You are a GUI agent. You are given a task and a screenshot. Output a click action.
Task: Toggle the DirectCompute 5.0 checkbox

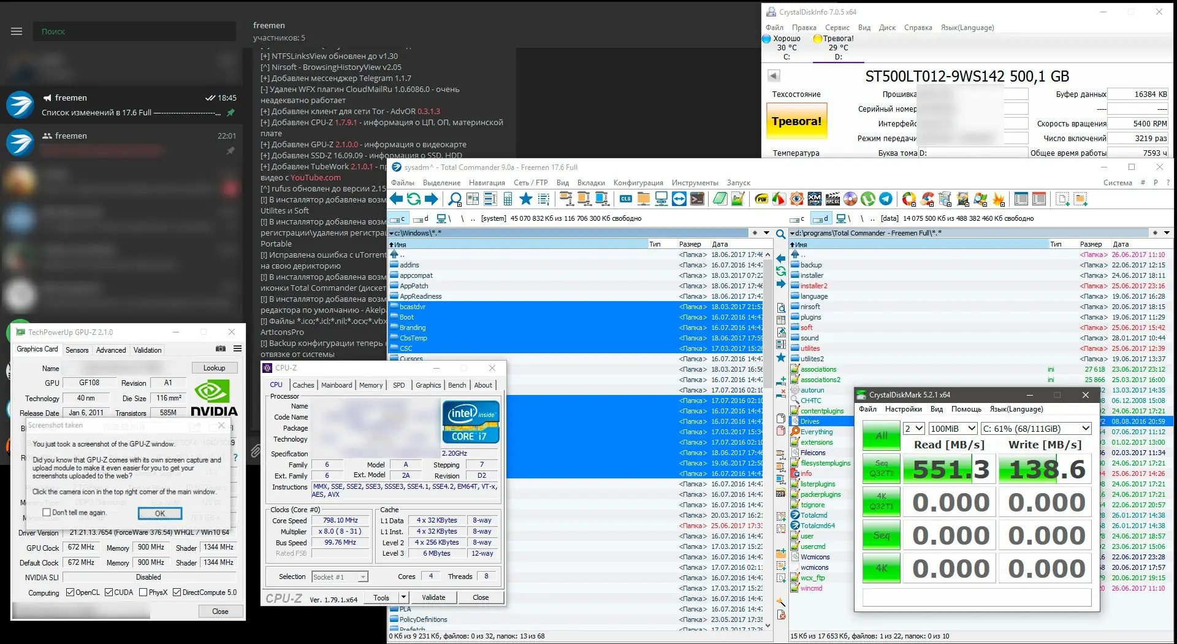(x=177, y=592)
